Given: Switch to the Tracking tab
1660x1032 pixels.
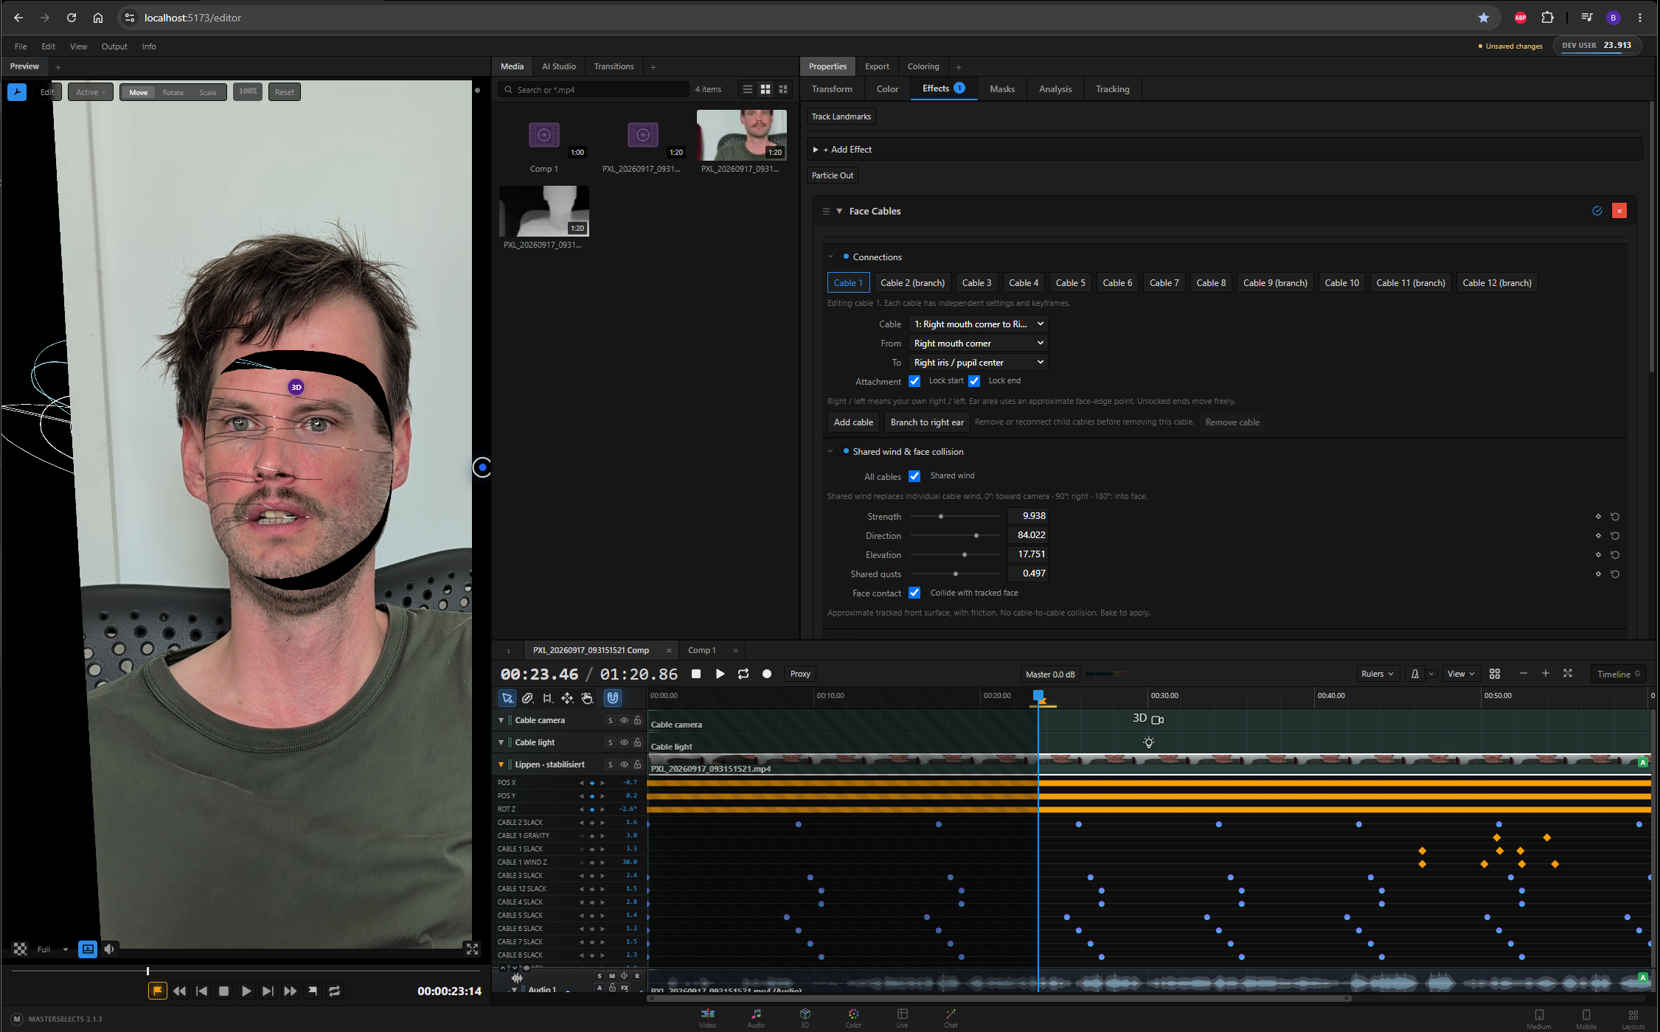Looking at the screenshot, I should 1112,89.
